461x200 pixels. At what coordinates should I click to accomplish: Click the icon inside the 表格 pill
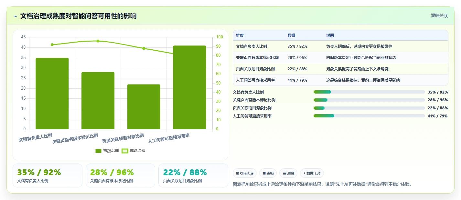pos(264,173)
